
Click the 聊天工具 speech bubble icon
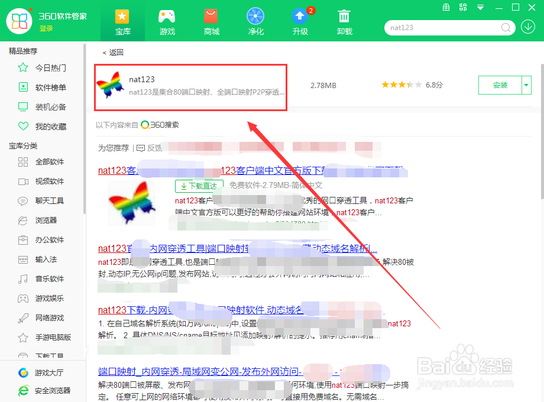pyautogui.click(x=23, y=201)
